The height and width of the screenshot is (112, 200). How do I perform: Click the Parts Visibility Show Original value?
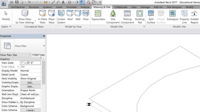tap(30, 78)
